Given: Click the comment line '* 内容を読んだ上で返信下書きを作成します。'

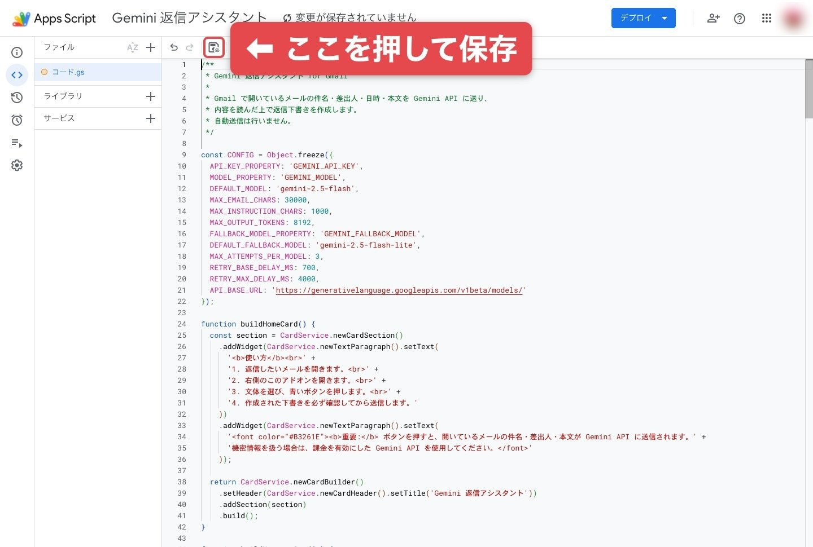Looking at the screenshot, I should click(282, 110).
